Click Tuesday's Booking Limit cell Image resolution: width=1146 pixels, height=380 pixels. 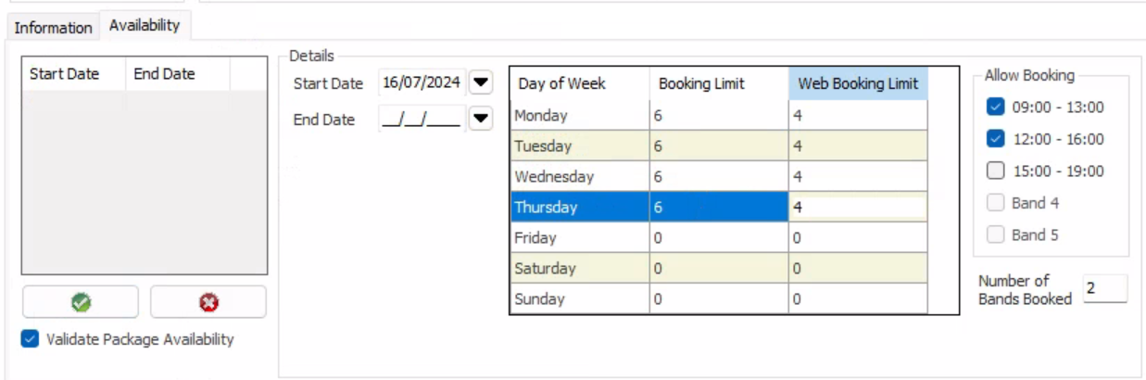tap(719, 146)
